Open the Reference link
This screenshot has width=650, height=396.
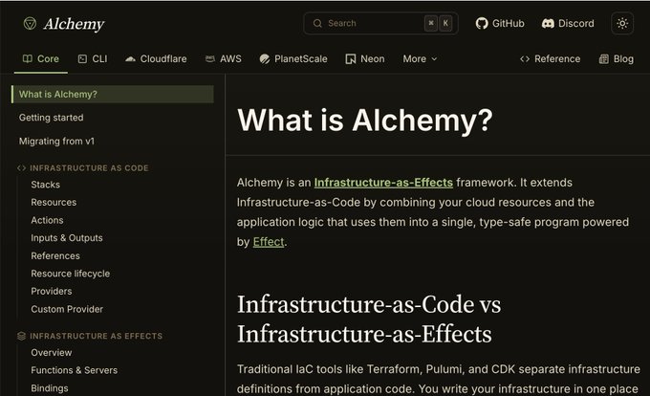pyautogui.click(x=550, y=59)
